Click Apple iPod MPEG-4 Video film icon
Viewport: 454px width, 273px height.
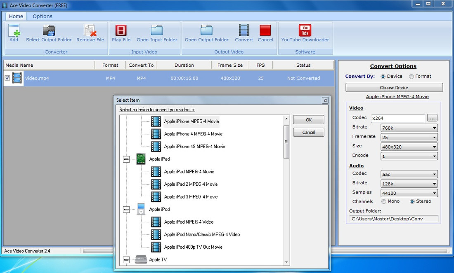tap(156, 222)
